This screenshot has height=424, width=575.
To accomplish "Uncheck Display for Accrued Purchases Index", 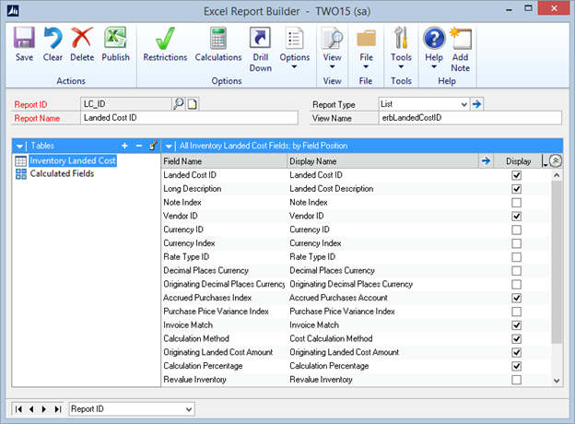I will pos(516,298).
